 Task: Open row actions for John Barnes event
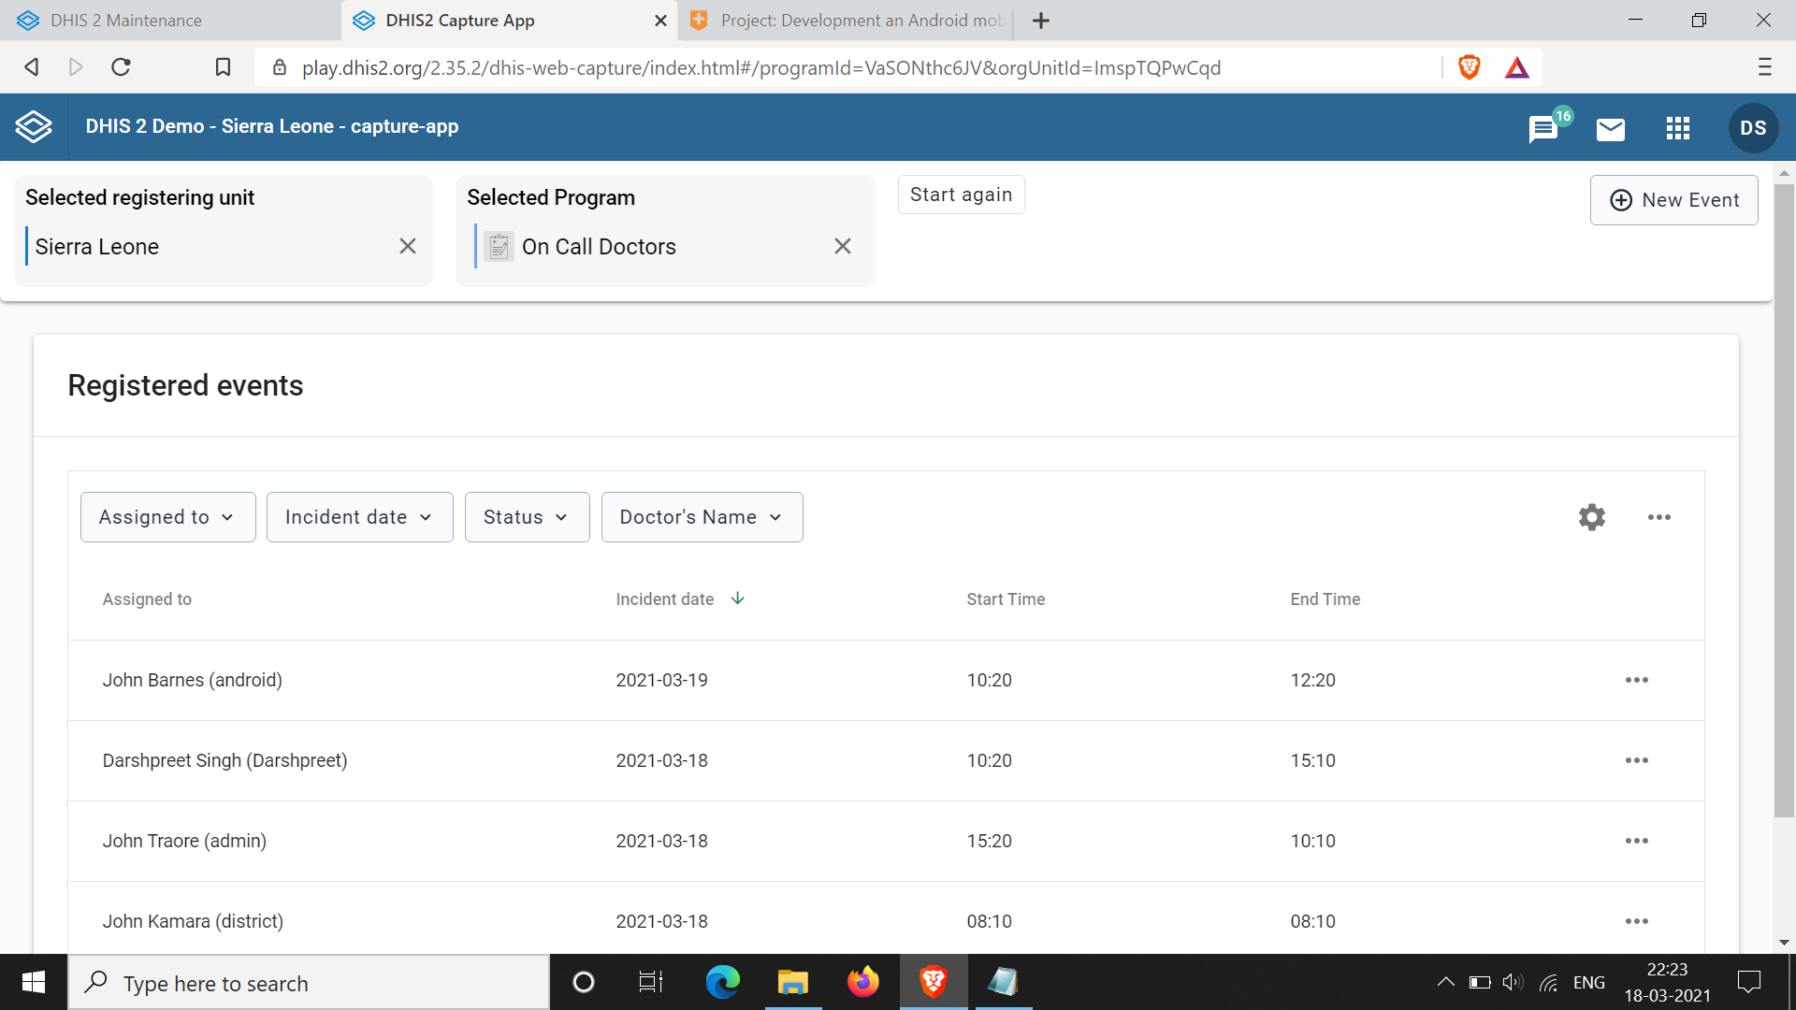pos(1636,680)
